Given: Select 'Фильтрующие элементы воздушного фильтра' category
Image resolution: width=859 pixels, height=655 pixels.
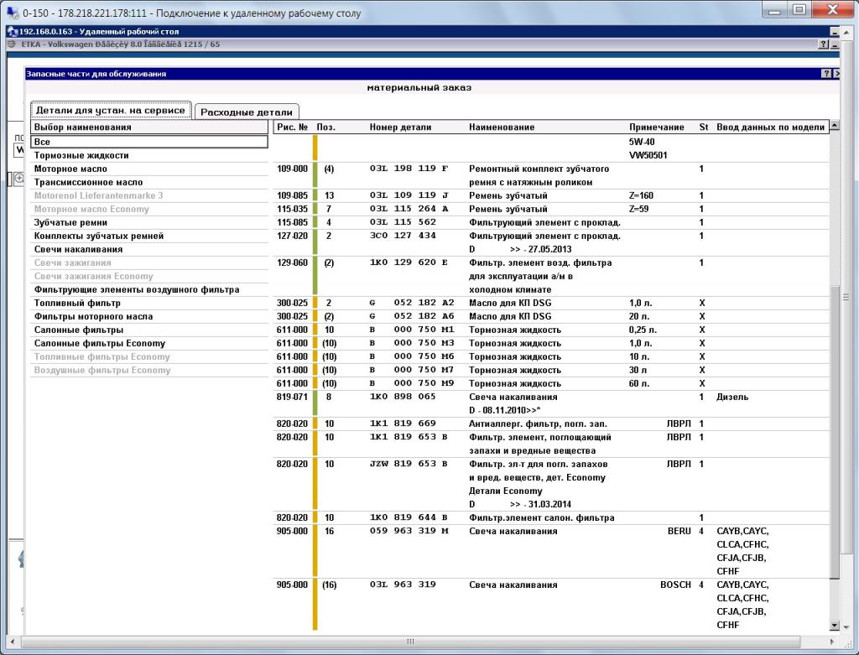Looking at the screenshot, I should (x=149, y=289).
